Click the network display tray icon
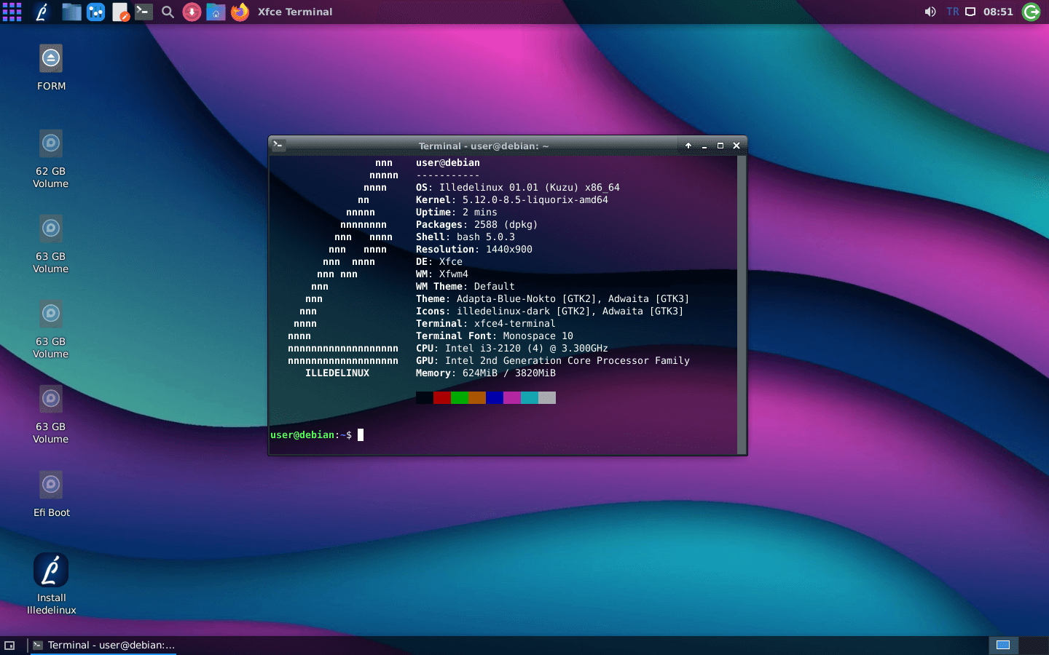 (970, 12)
